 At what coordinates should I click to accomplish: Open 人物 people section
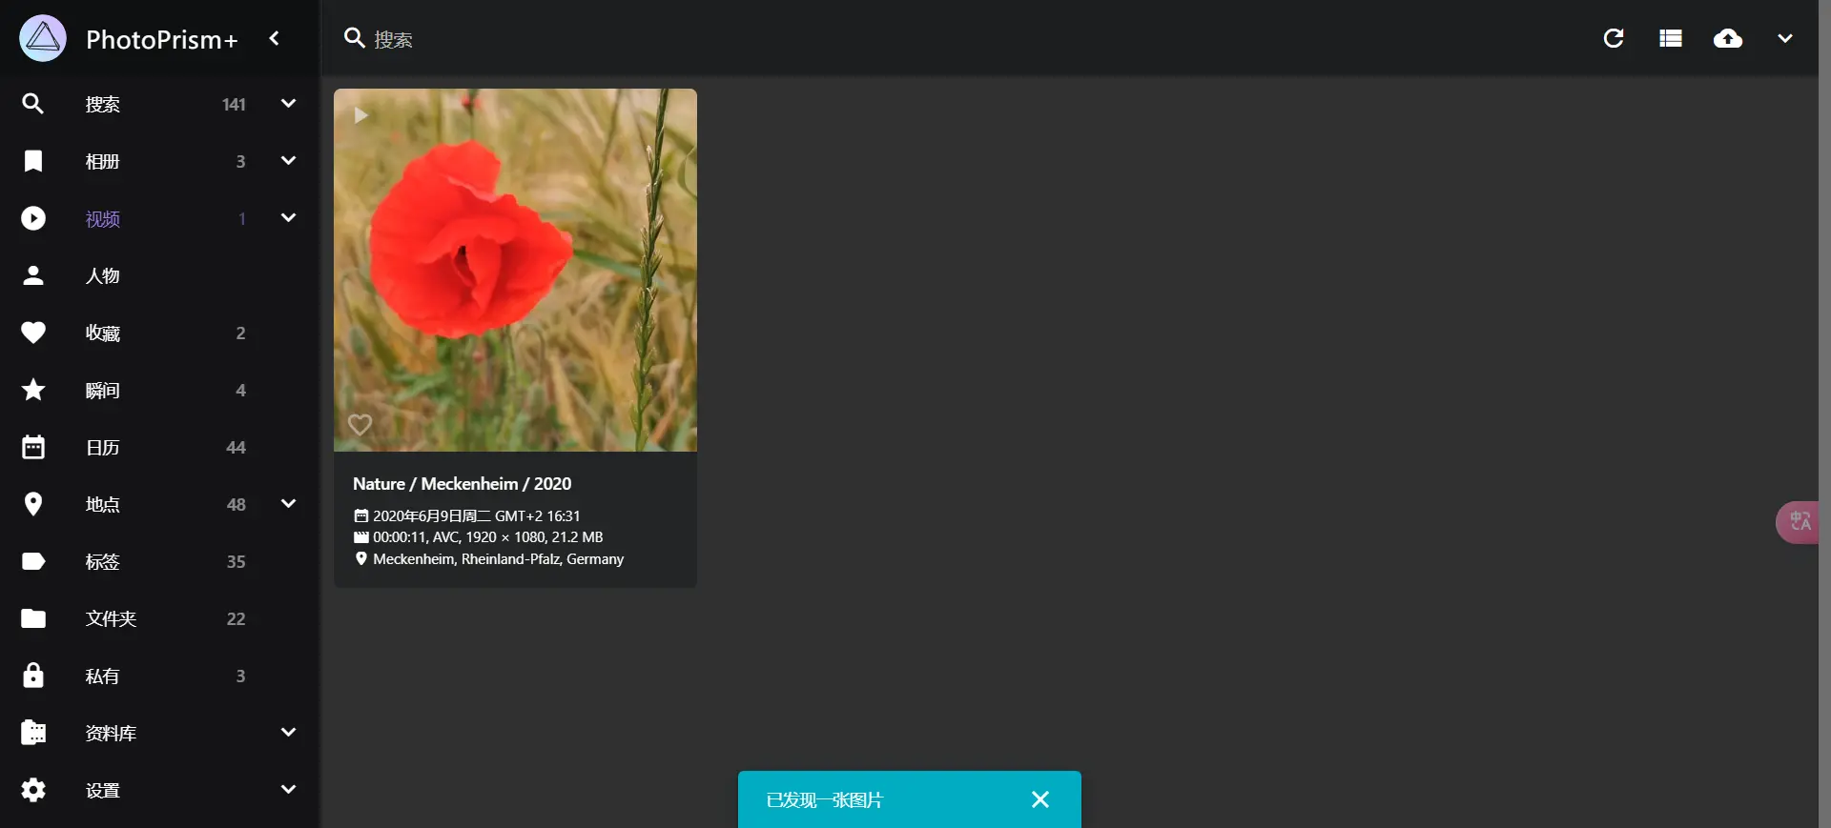coord(102,275)
